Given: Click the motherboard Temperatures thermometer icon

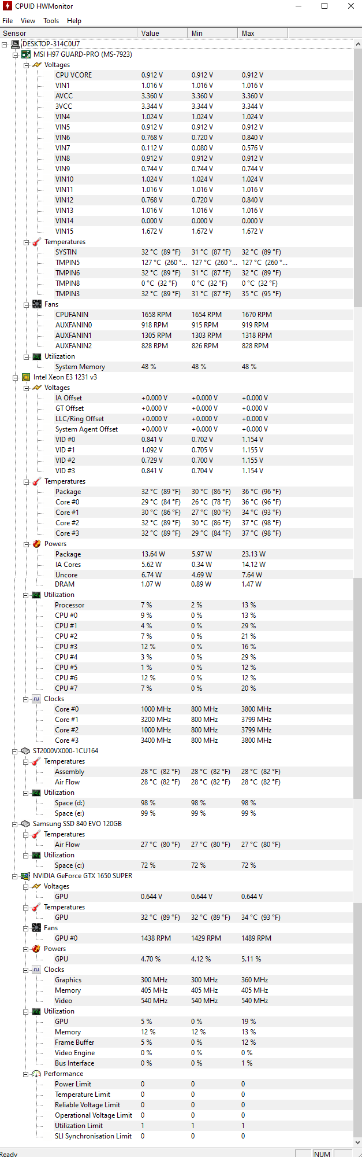Looking at the screenshot, I should 37,242.
